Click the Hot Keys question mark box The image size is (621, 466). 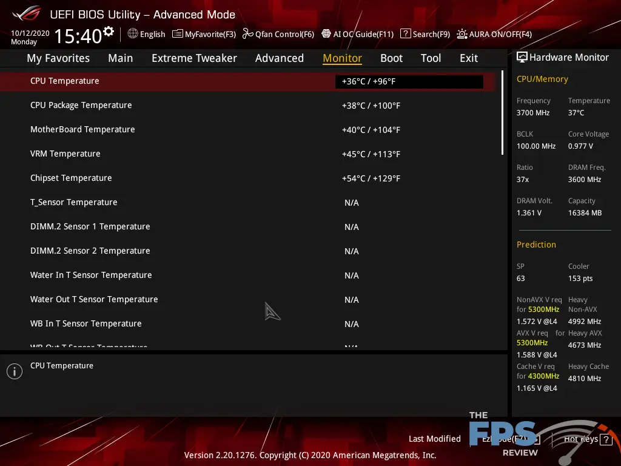point(606,439)
